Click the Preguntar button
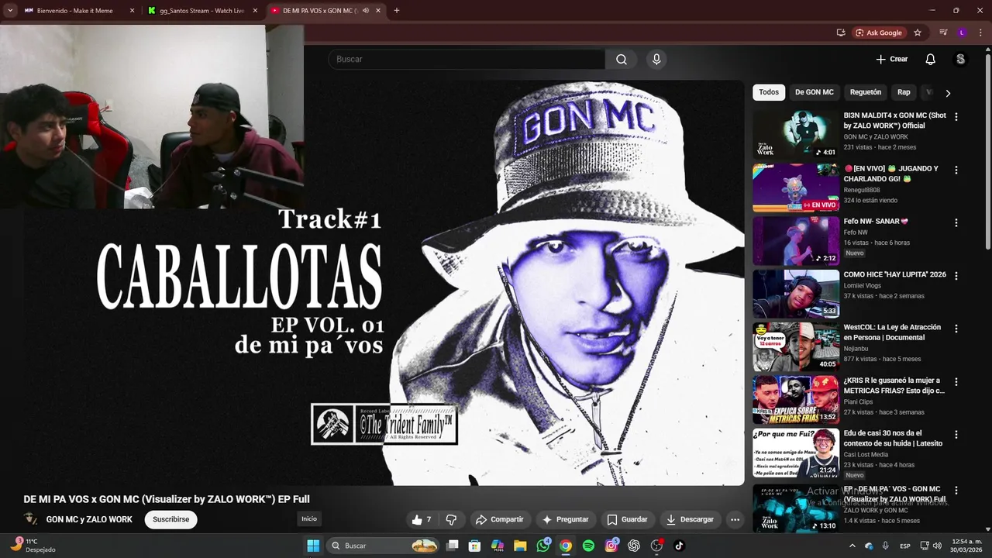 pos(565,519)
